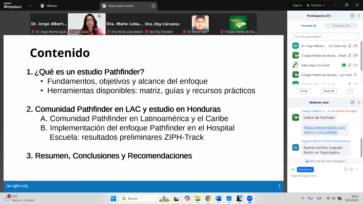Image resolution: width=363 pixels, height=204 pixels.
Task: Select Dr. Jorge Alberto's video tile
Action: coord(49,24)
